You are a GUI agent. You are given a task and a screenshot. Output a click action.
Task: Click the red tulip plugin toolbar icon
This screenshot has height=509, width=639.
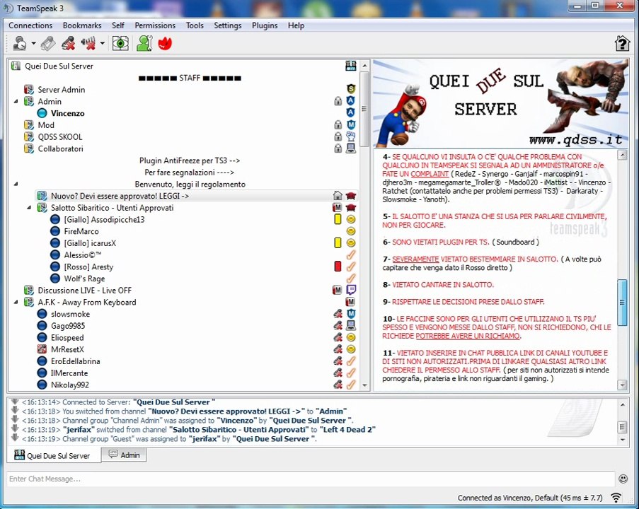click(x=165, y=43)
